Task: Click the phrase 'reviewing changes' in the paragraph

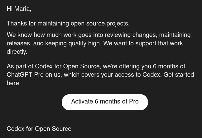Action: click(x=130, y=35)
